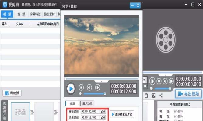The image size is (203, 121).
Task: Adjust the preview dialog volume slider
Action: click(95, 94)
